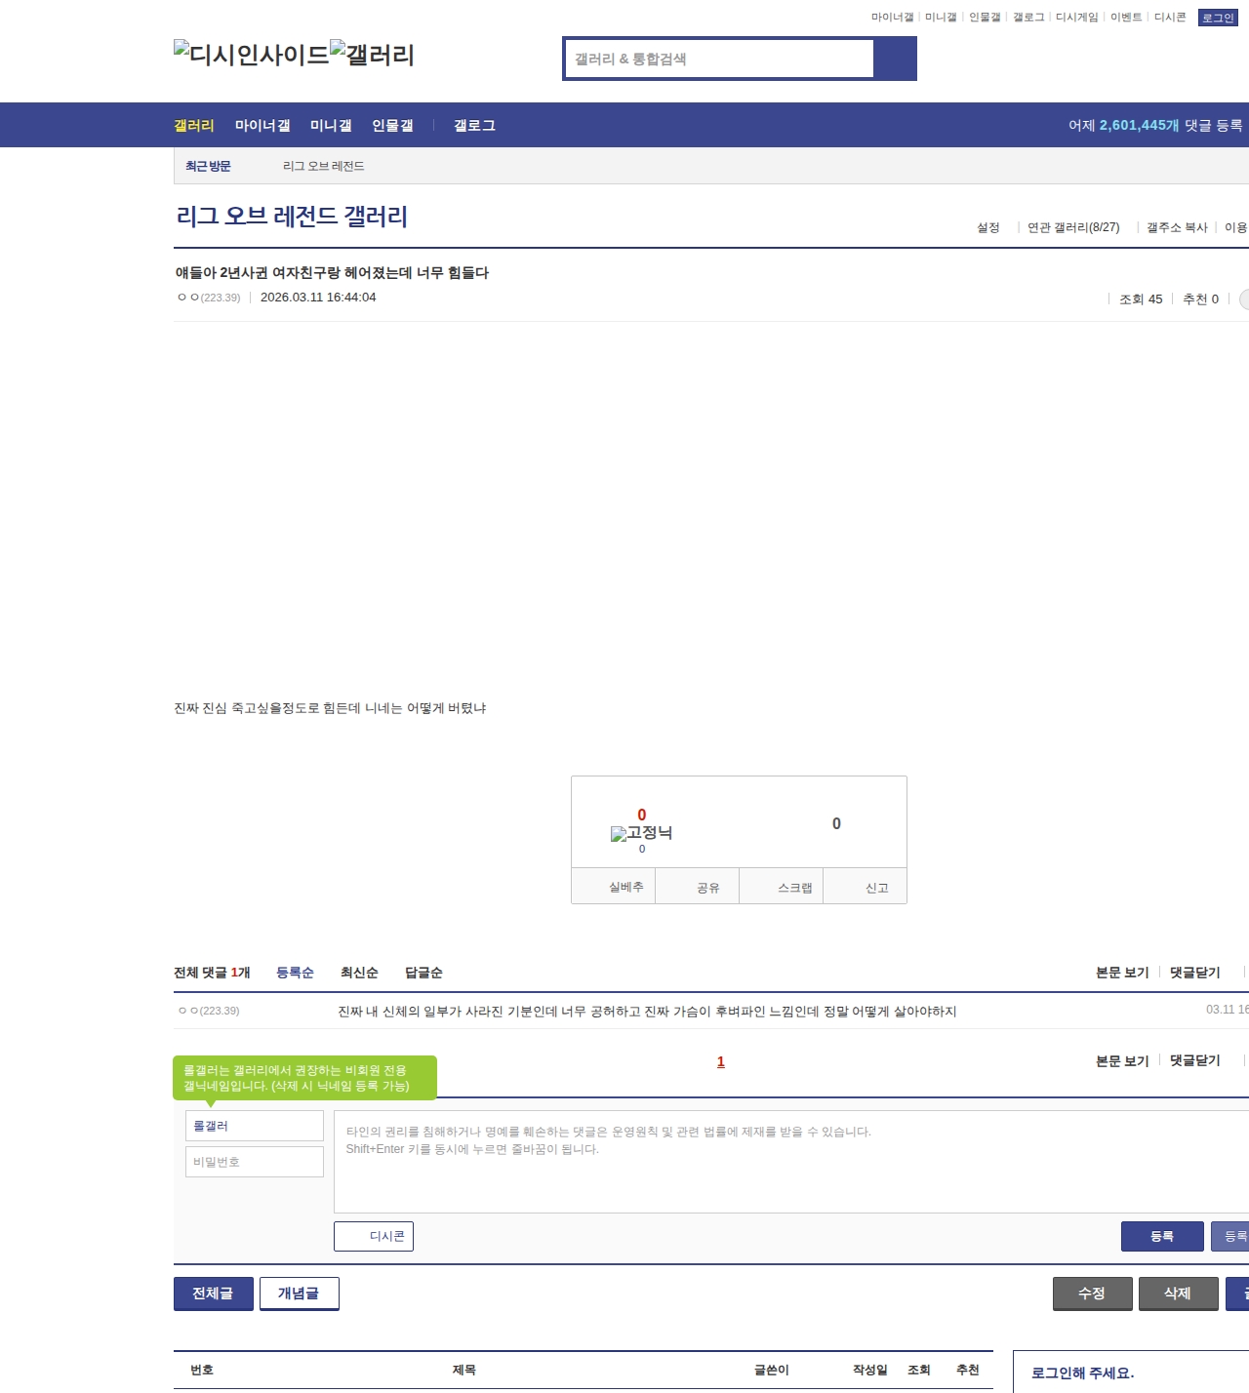Open 인물갤 in the top utility links
The height and width of the screenshot is (1393, 1249).
(985, 18)
